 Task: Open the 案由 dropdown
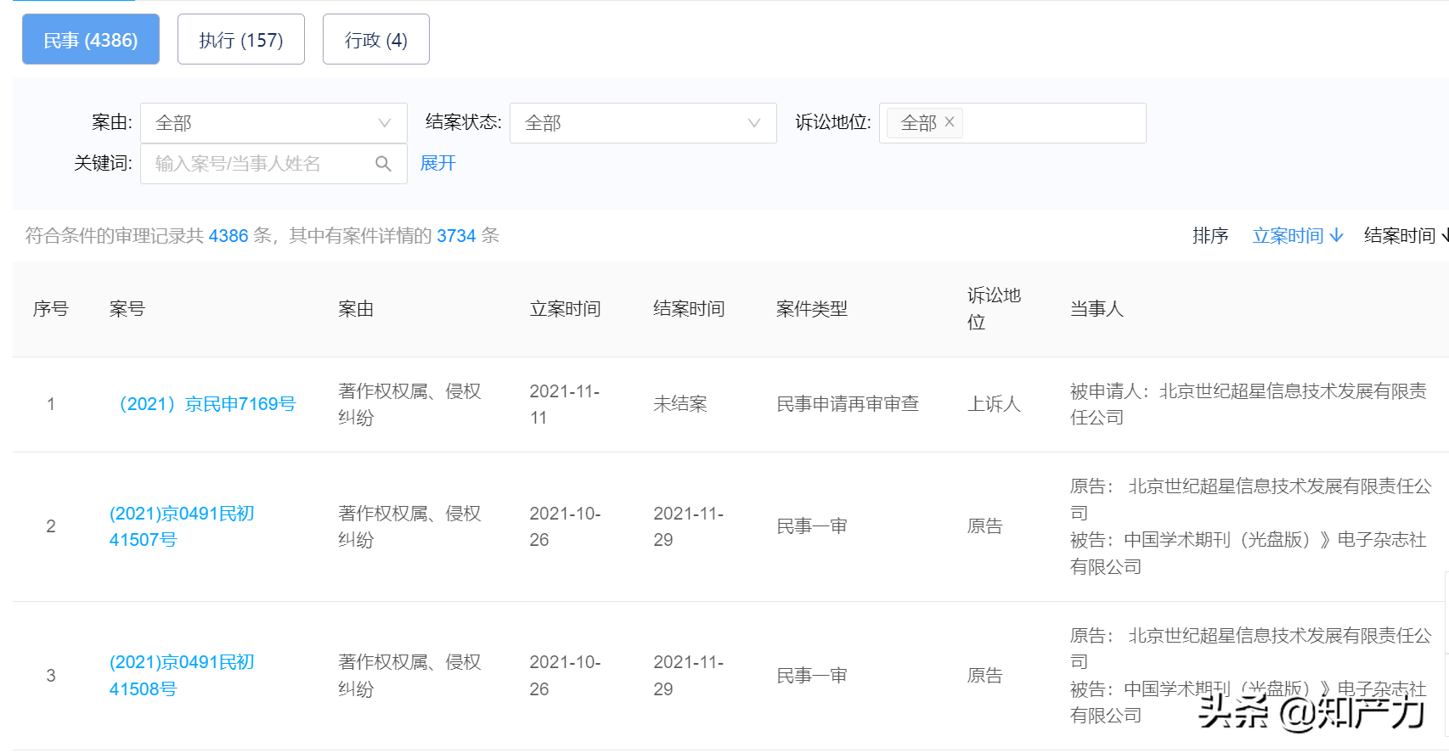tap(273, 123)
